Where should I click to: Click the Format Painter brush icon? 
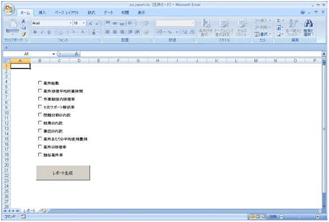(24, 34)
